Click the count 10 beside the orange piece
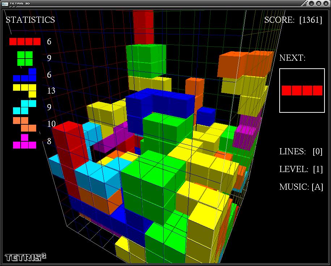The image size is (331, 266). coord(51,124)
